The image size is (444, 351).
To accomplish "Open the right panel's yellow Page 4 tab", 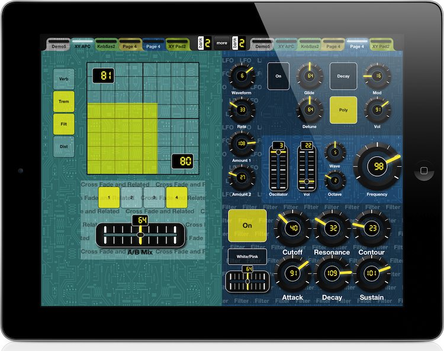I will [x=333, y=45].
